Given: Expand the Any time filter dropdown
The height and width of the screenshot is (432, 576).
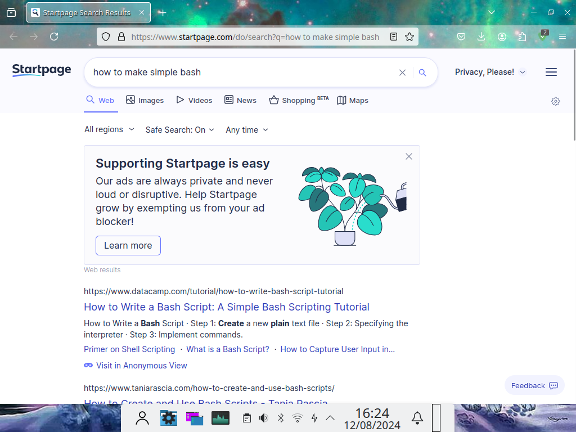Looking at the screenshot, I should click(x=247, y=130).
